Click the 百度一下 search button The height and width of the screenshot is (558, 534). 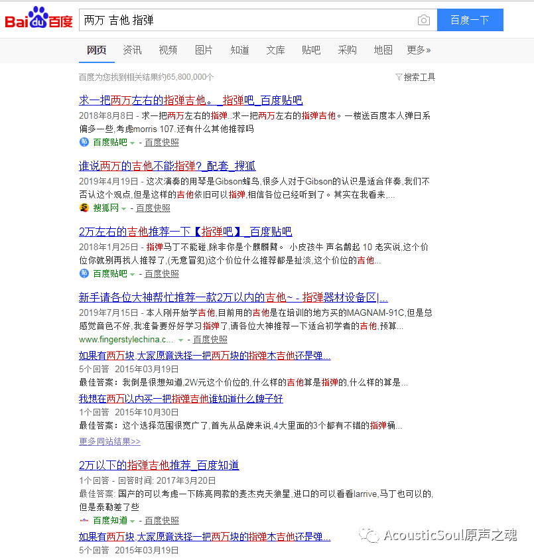470,20
